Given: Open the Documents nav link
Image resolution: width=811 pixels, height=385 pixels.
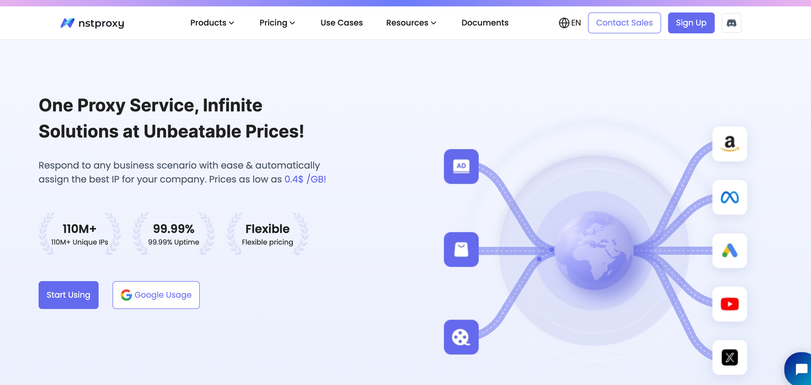Looking at the screenshot, I should click(485, 23).
